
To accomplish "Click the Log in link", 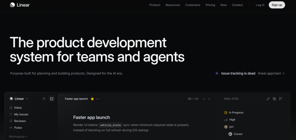I will (260, 5).
